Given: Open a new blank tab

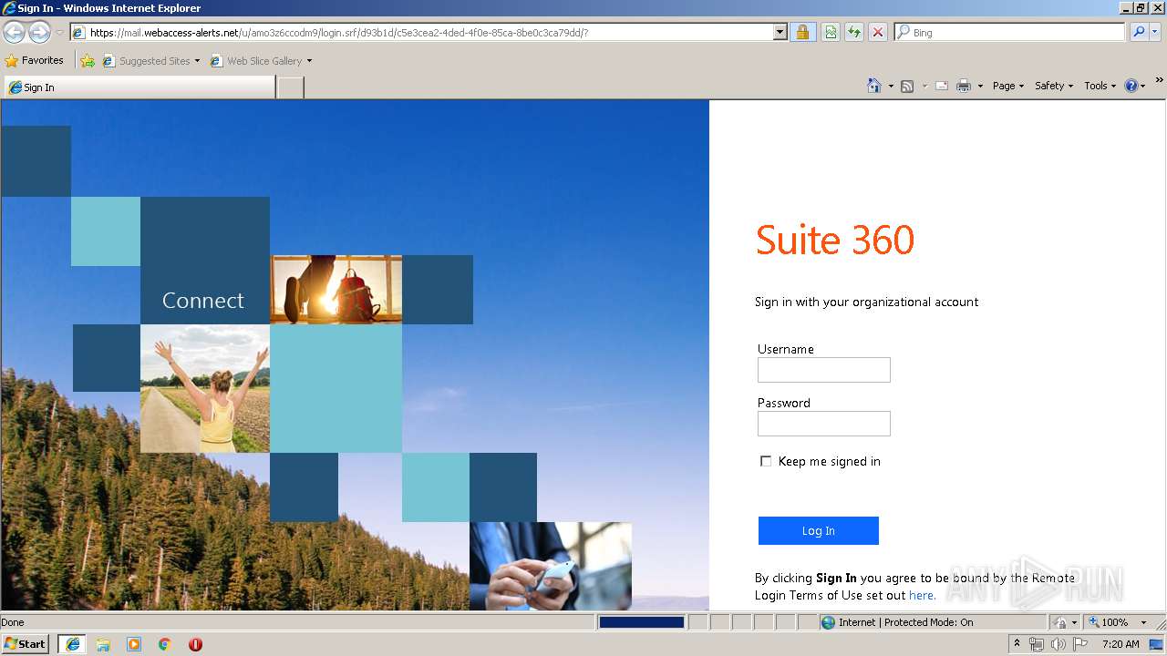Looking at the screenshot, I should click(x=290, y=87).
